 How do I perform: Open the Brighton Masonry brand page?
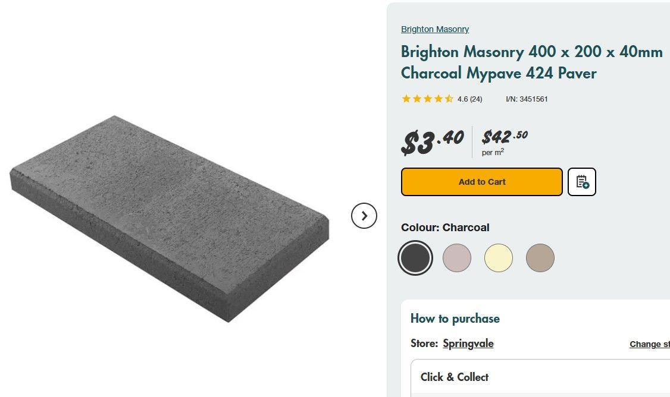pyautogui.click(x=435, y=29)
